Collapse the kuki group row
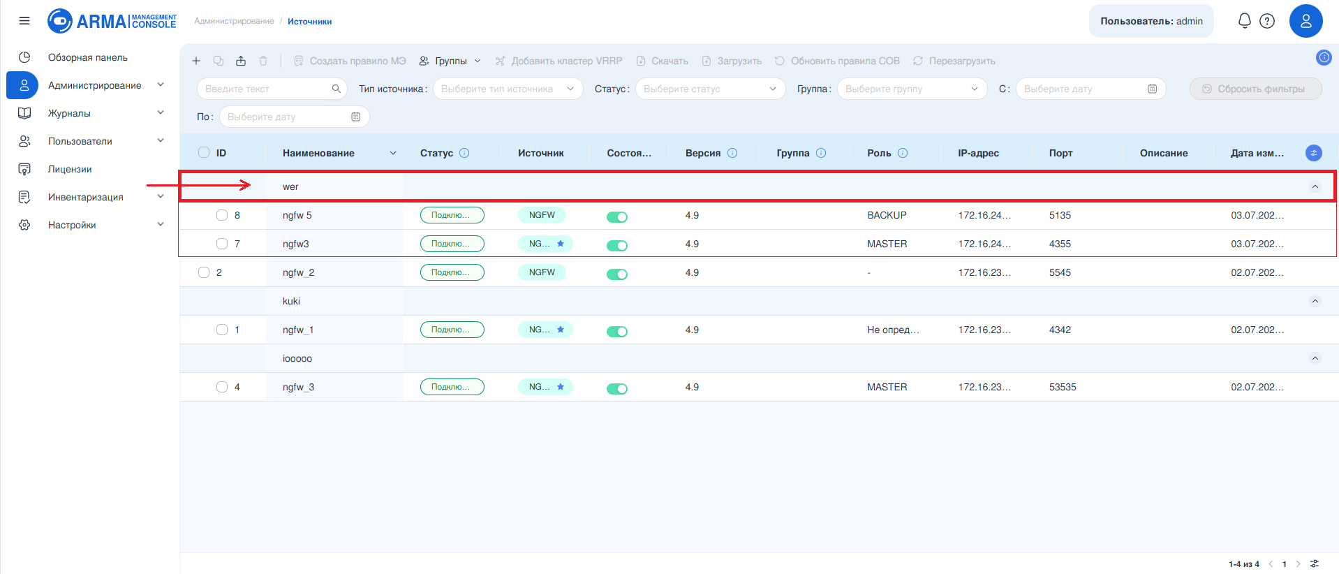Image resolution: width=1339 pixels, height=574 pixels. (1315, 301)
